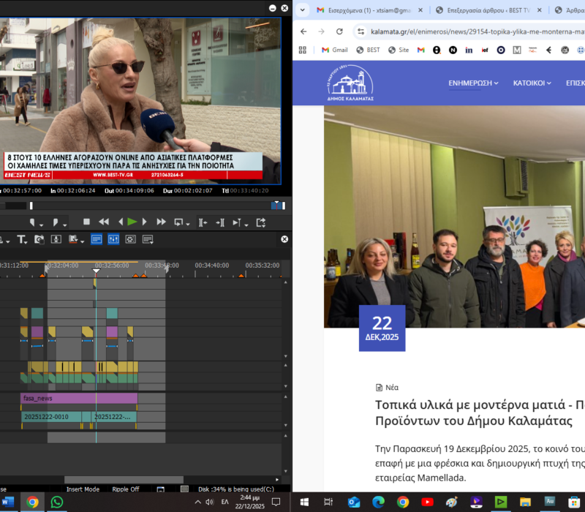
Task: Select the Text tool in timeline toolbar
Action: point(21,239)
